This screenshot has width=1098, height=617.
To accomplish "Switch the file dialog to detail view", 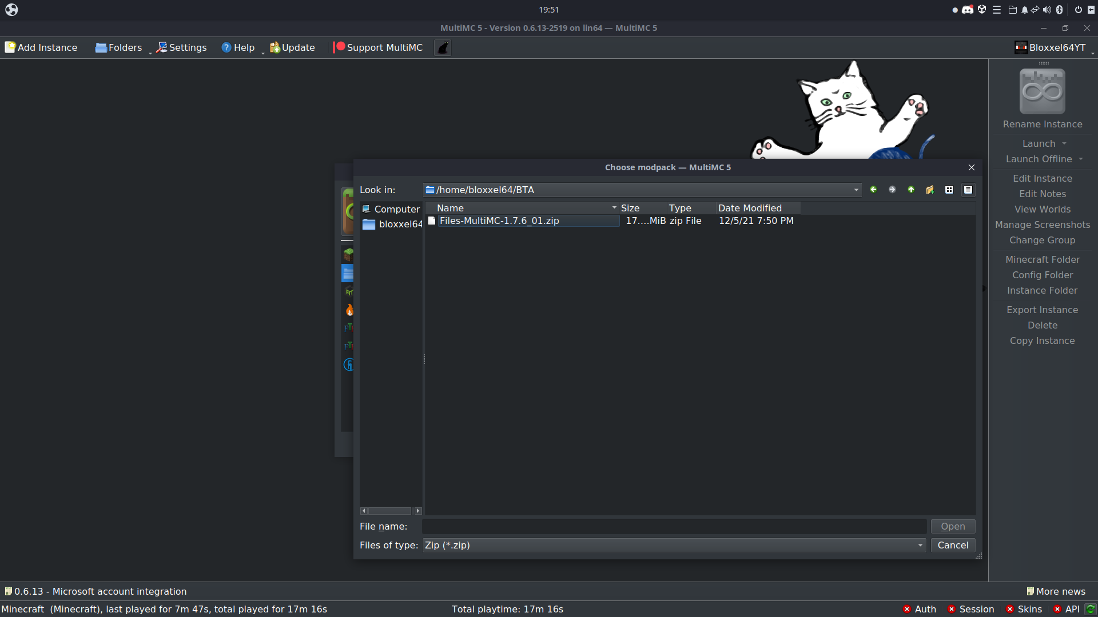I will point(968,190).
